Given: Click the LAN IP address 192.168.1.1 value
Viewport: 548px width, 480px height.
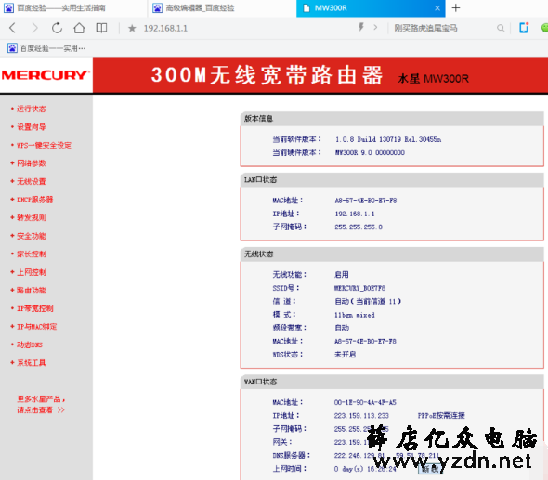Looking at the screenshot, I should (x=355, y=214).
